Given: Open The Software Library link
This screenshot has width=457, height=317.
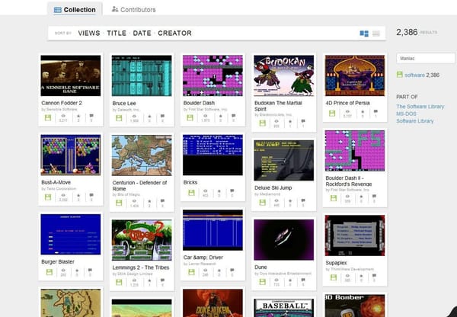Looking at the screenshot, I should pos(420,107).
